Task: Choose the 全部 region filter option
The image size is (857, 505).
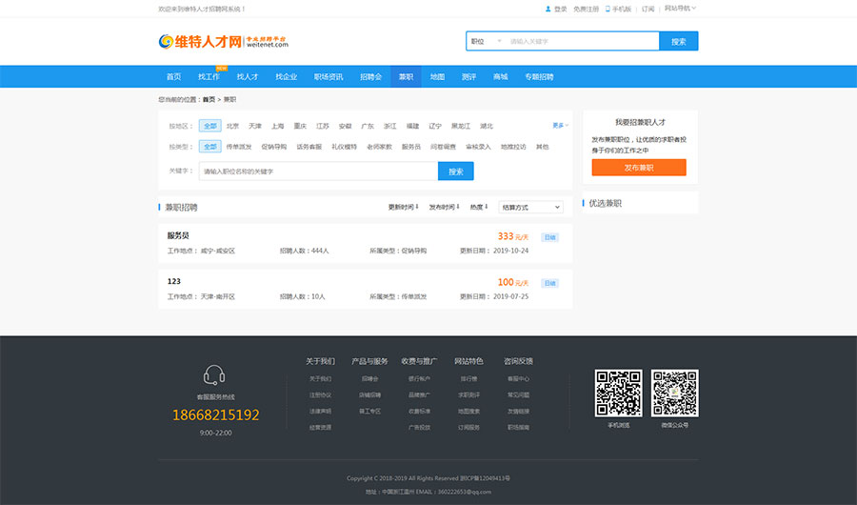Action: 209,126
